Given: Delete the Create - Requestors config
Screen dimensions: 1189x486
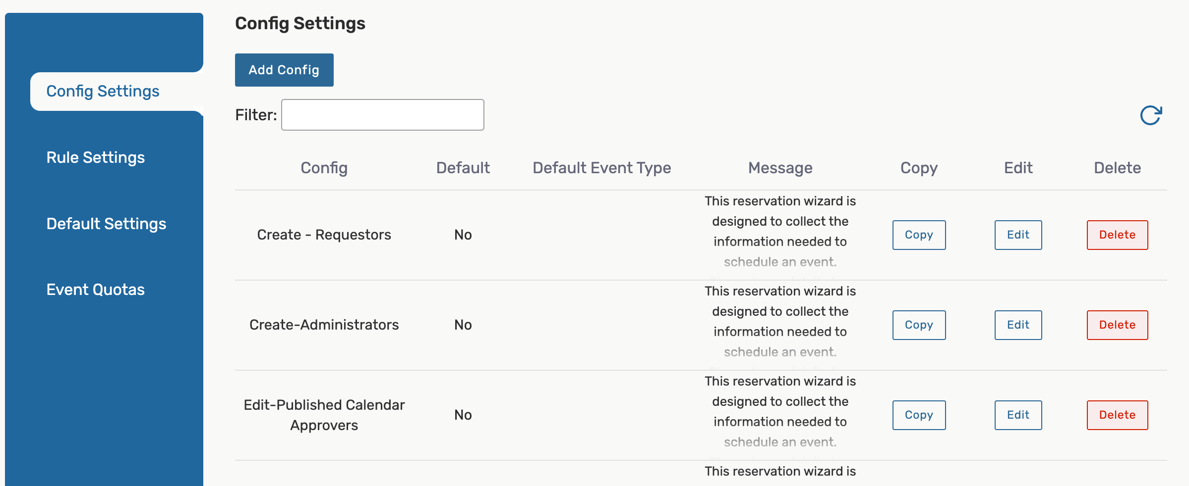Looking at the screenshot, I should [1117, 235].
